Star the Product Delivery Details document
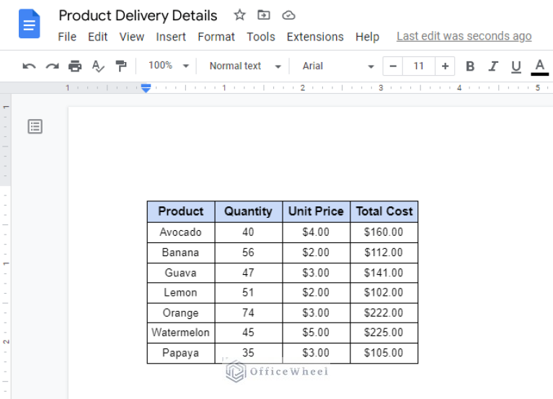Image resolution: width=553 pixels, height=399 pixels. (x=239, y=15)
